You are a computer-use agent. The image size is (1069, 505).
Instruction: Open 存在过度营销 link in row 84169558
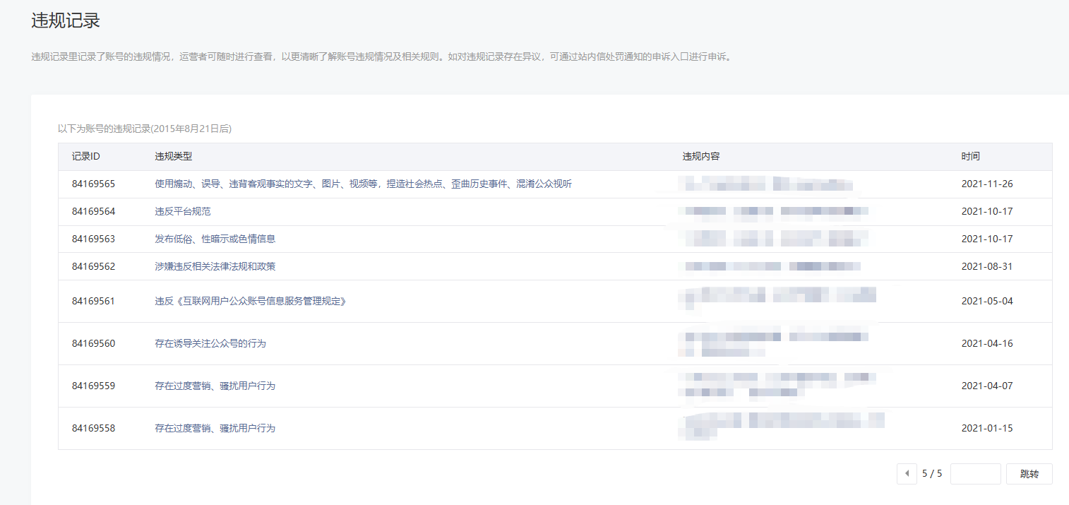tap(215, 428)
